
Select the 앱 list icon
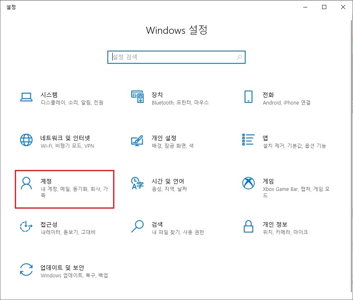pyautogui.click(x=248, y=140)
